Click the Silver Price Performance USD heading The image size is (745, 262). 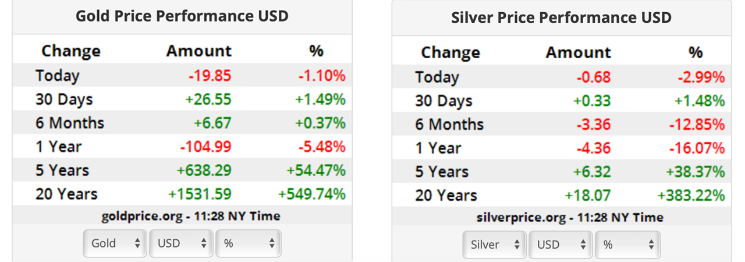(561, 17)
